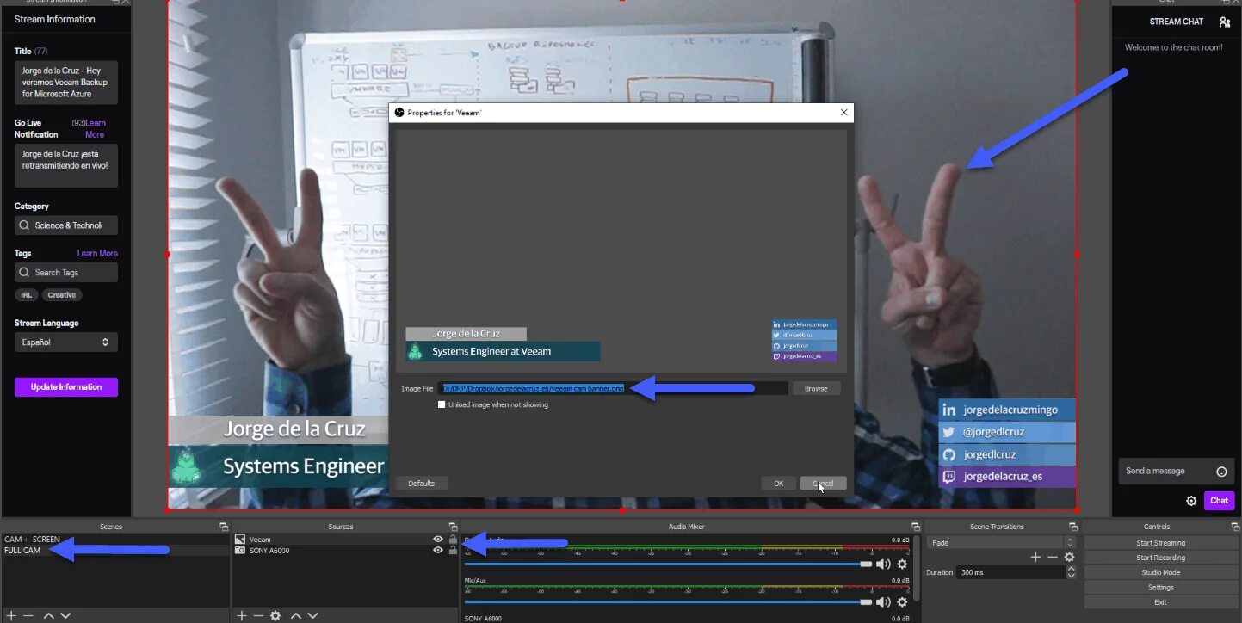The image size is (1242, 623).
Task: Pop out the Sources dock
Action: click(x=453, y=527)
